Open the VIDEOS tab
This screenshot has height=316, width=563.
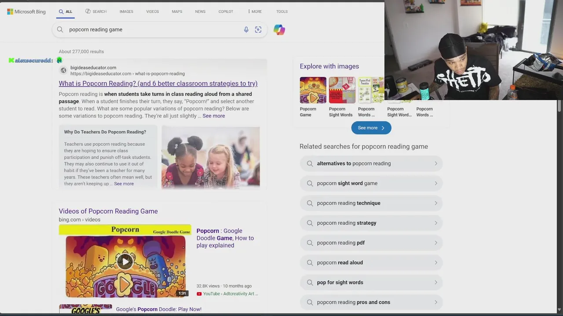click(153, 11)
